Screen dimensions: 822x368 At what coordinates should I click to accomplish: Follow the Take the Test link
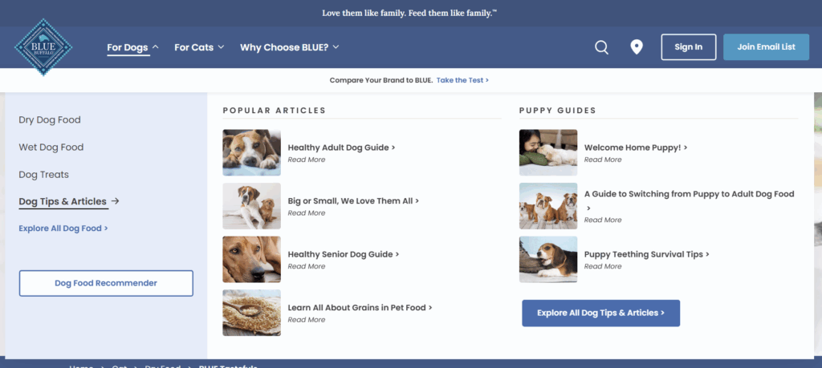point(462,80)
